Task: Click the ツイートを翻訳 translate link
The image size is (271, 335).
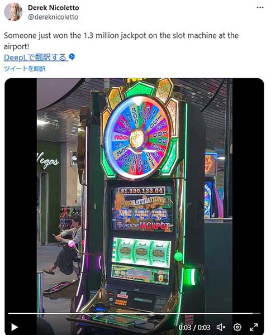Action: [x=25, y=69]
